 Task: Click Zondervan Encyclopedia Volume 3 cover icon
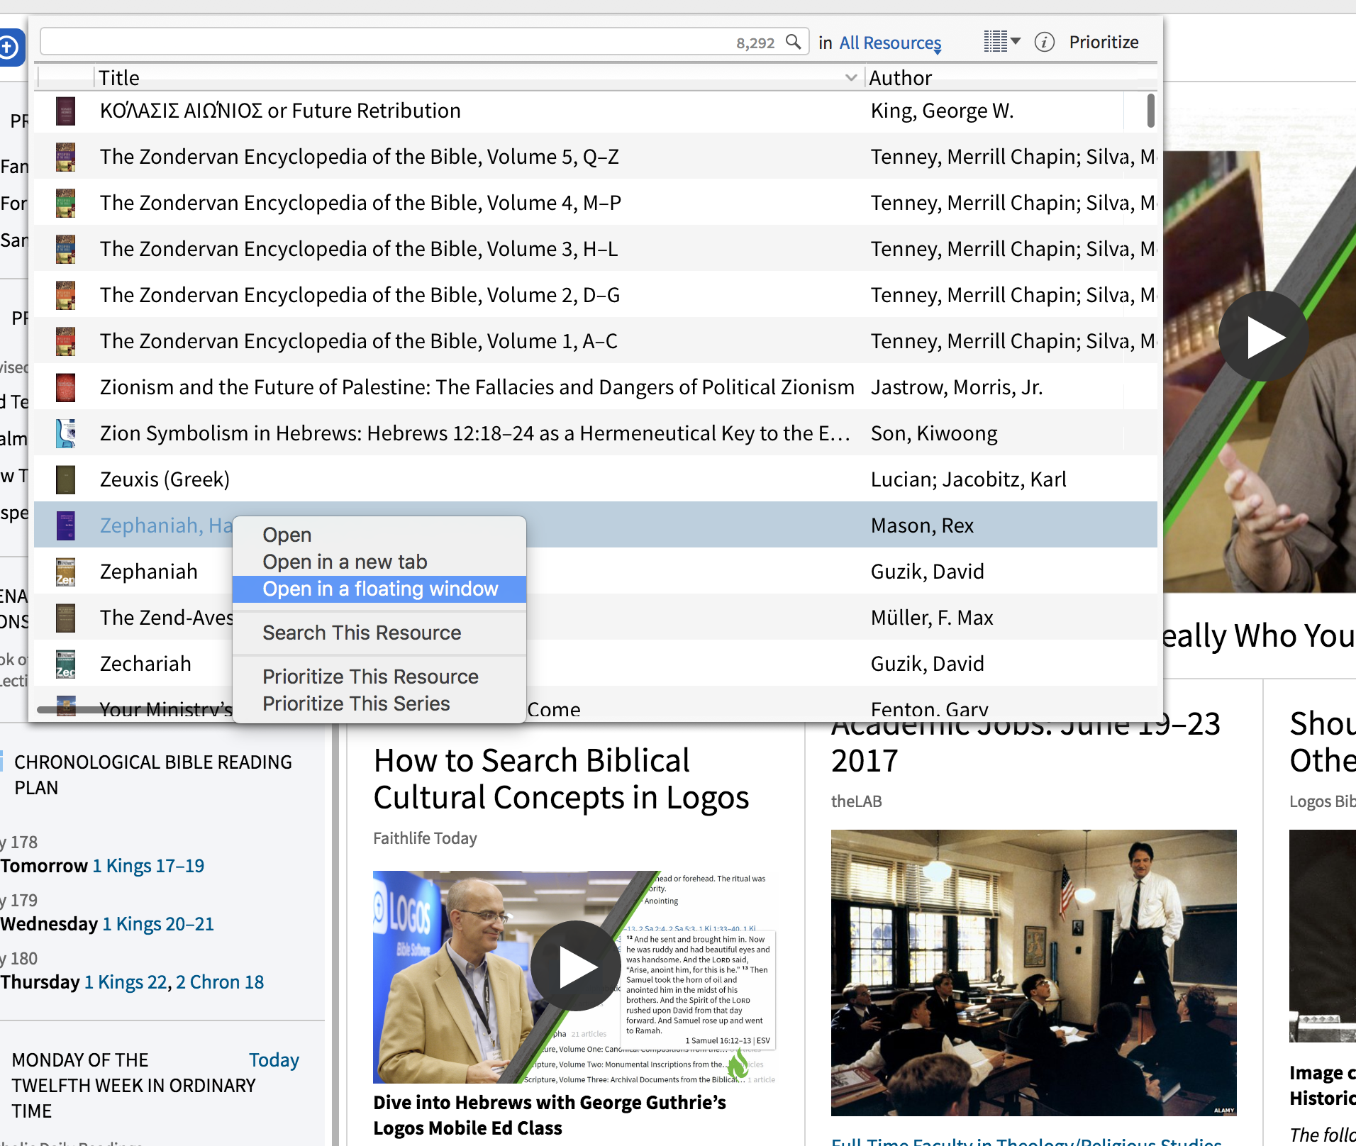[65, 250]
